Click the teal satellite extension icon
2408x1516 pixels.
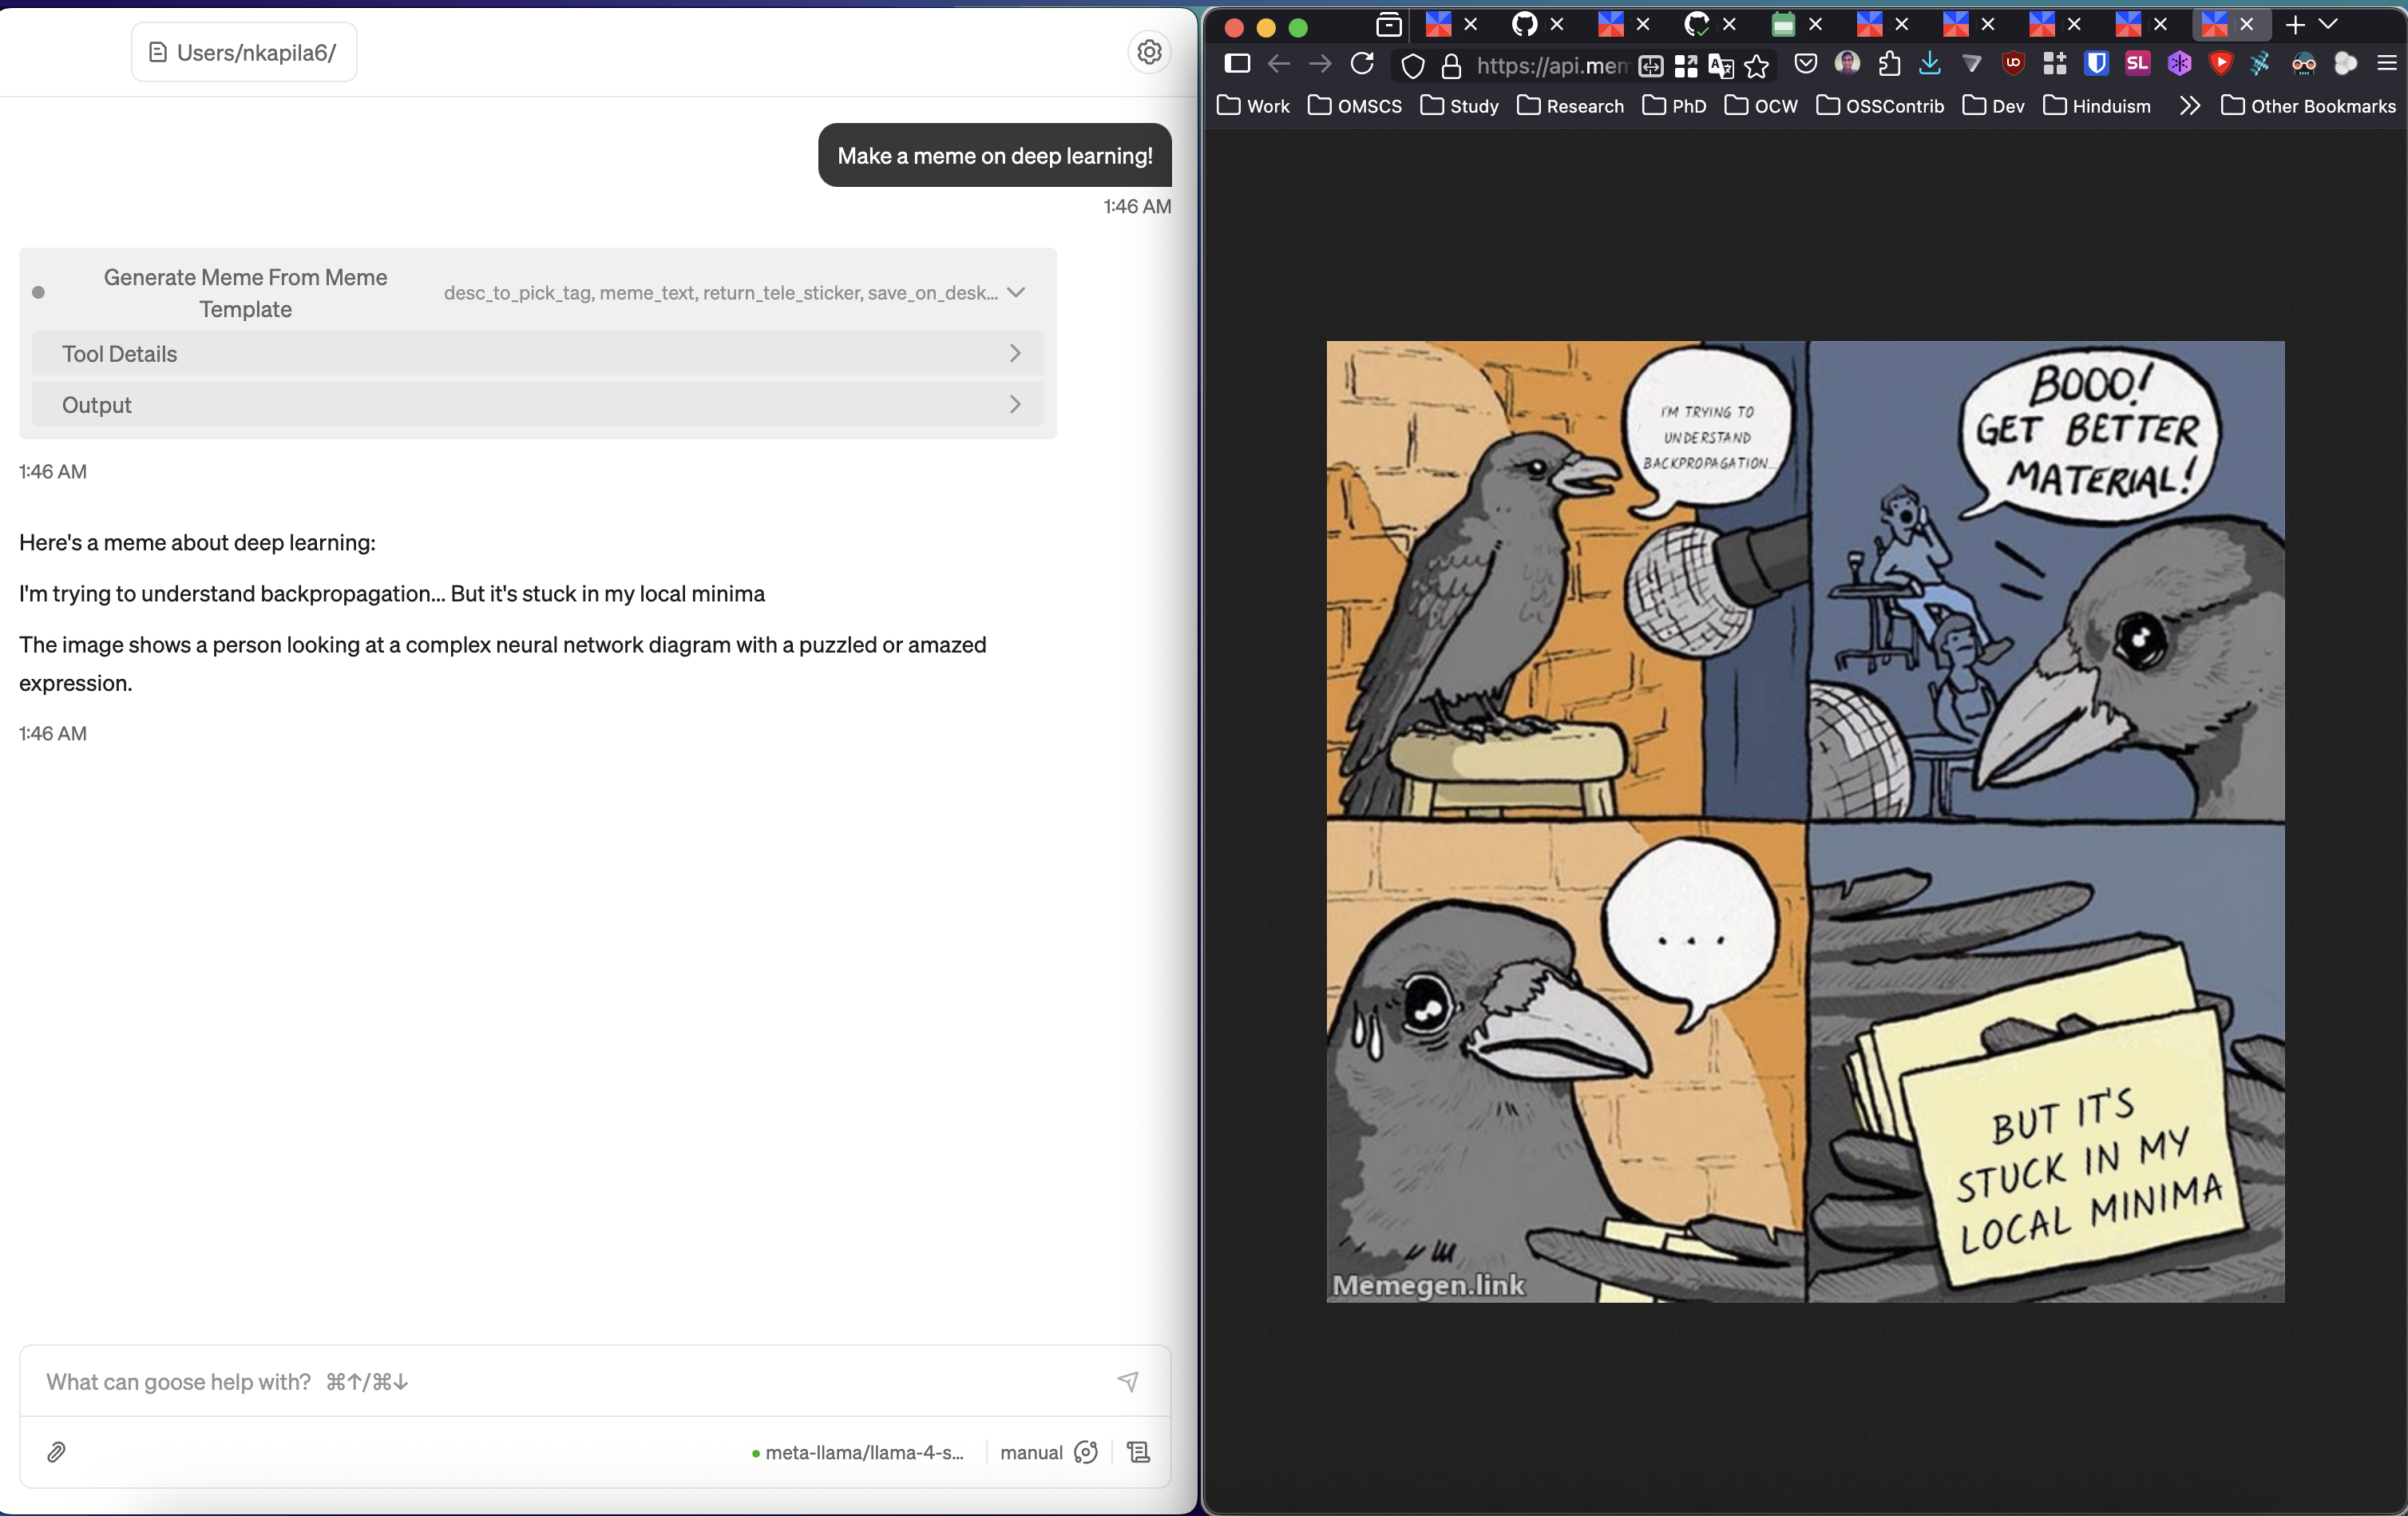(x=2262, y=64)
